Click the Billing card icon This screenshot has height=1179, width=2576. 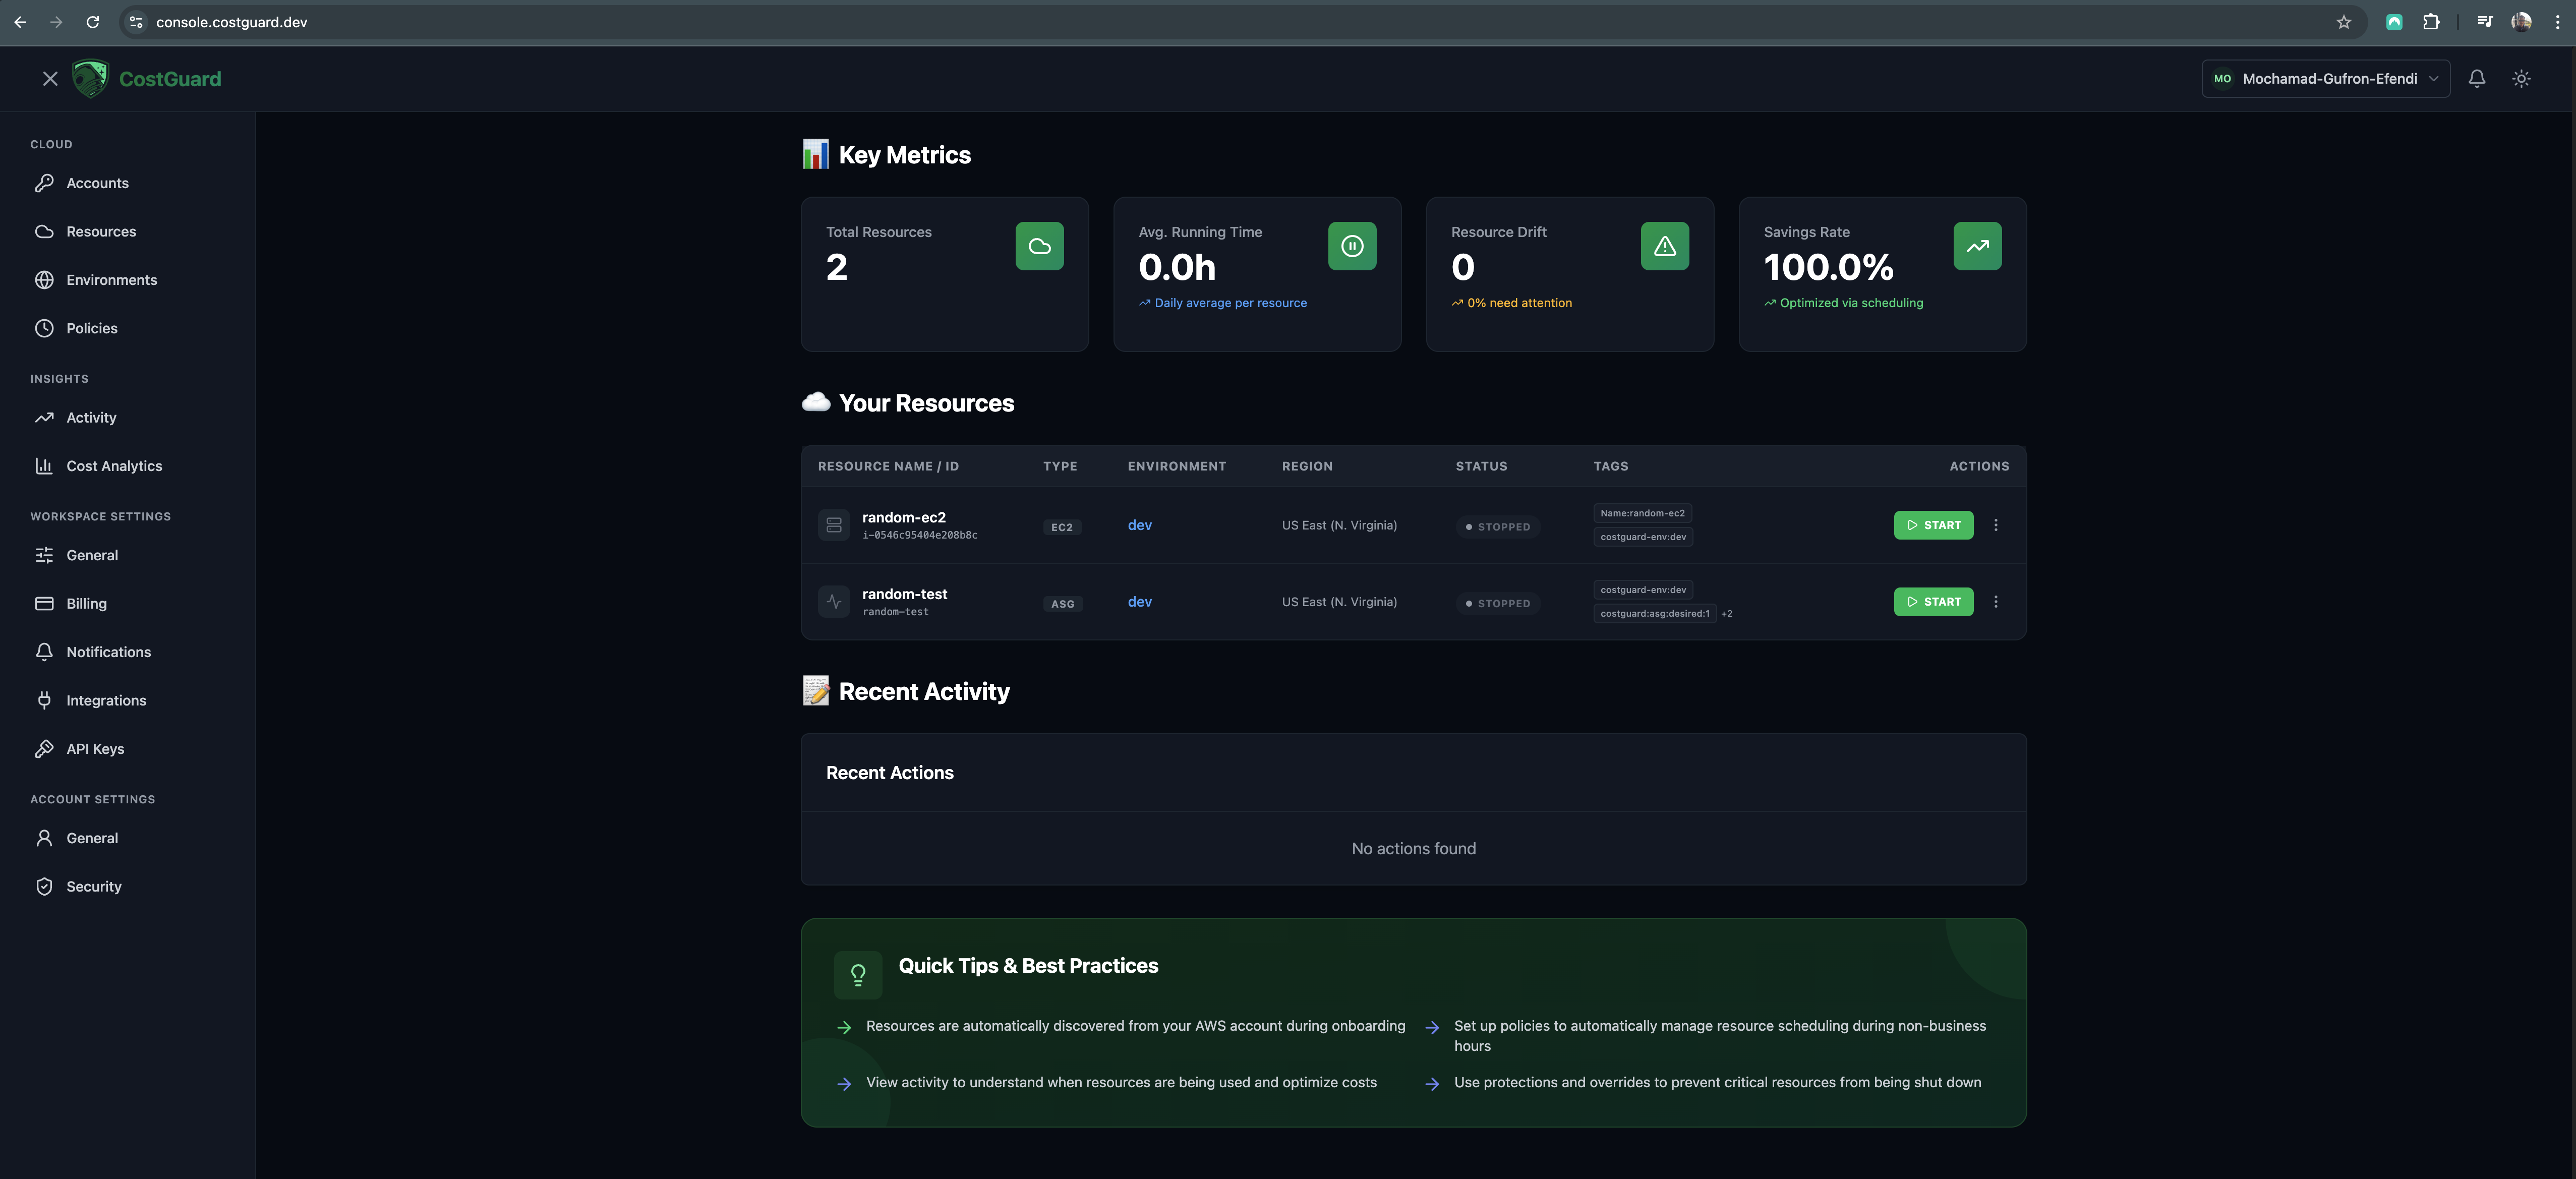[x=44, y=604]
